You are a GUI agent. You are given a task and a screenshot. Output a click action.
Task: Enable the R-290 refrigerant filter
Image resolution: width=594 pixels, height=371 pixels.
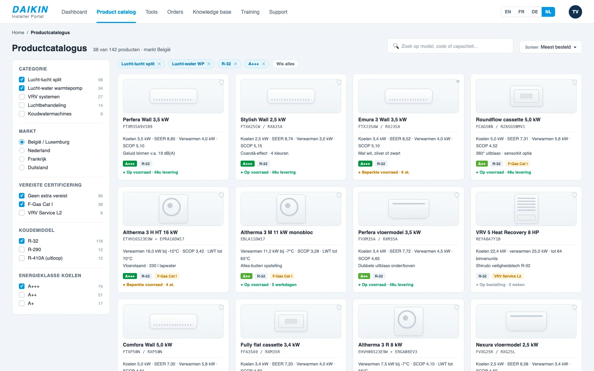(x=22, y=249)
